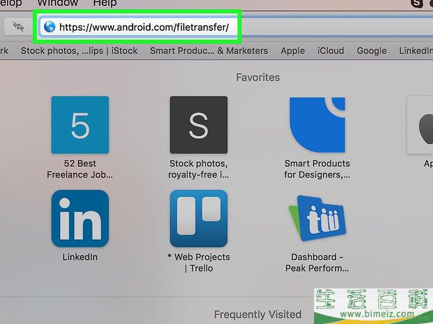This screenshot has width=433, height=324.
Task: Open the Stock photos royalty-free favorite tile
Action: coord(199,125)
